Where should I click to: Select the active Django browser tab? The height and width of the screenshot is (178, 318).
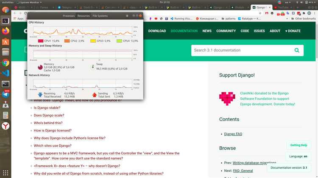point(261,8)
